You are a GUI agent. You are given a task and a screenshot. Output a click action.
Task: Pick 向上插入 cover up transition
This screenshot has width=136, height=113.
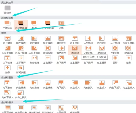(x=102, y=85)
